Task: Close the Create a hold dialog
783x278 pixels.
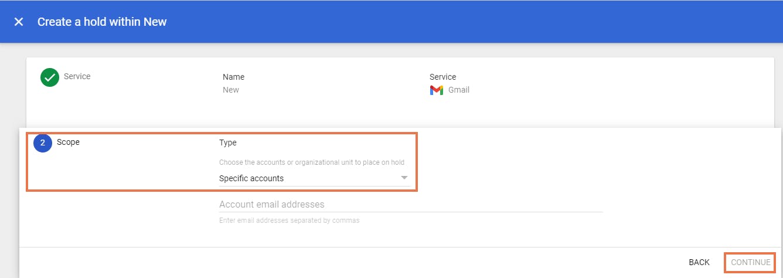Action: 19,22
